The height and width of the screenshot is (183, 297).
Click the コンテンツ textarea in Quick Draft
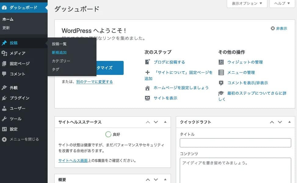pyautogui.click(x=235, y=170)
